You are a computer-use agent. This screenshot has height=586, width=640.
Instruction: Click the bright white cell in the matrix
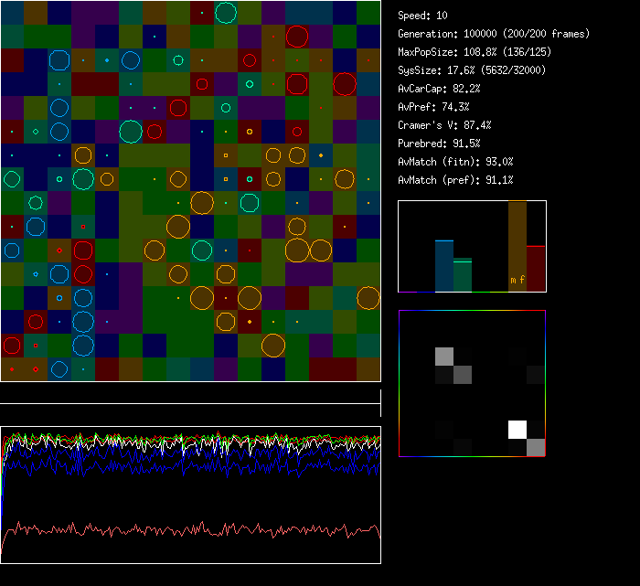click(x=517, y=429)
